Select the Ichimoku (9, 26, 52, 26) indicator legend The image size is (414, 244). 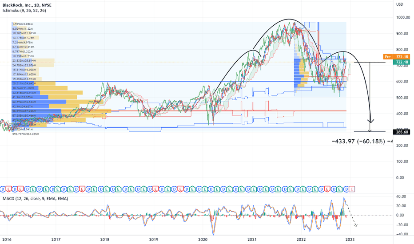pos(24,11)
